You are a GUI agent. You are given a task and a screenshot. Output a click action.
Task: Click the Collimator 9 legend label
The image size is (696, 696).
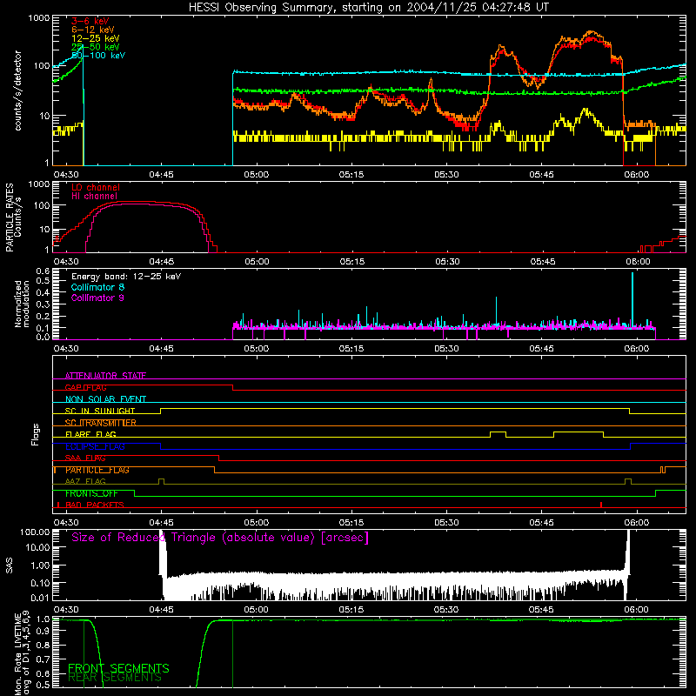(97, 298)
